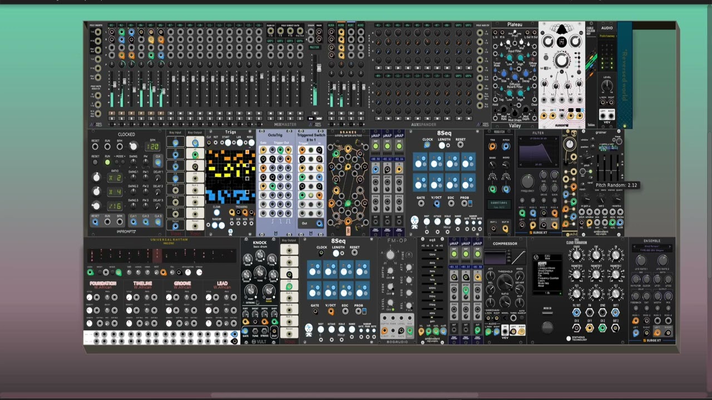Click the GROOVE label on Universal Rhythm

tap(182, 283)
